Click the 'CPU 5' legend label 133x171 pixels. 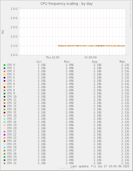[x=11, y=81]
